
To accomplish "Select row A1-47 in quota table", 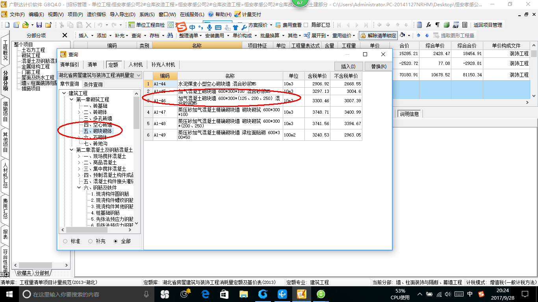I will pyautogui.click(x=252, y=112).
